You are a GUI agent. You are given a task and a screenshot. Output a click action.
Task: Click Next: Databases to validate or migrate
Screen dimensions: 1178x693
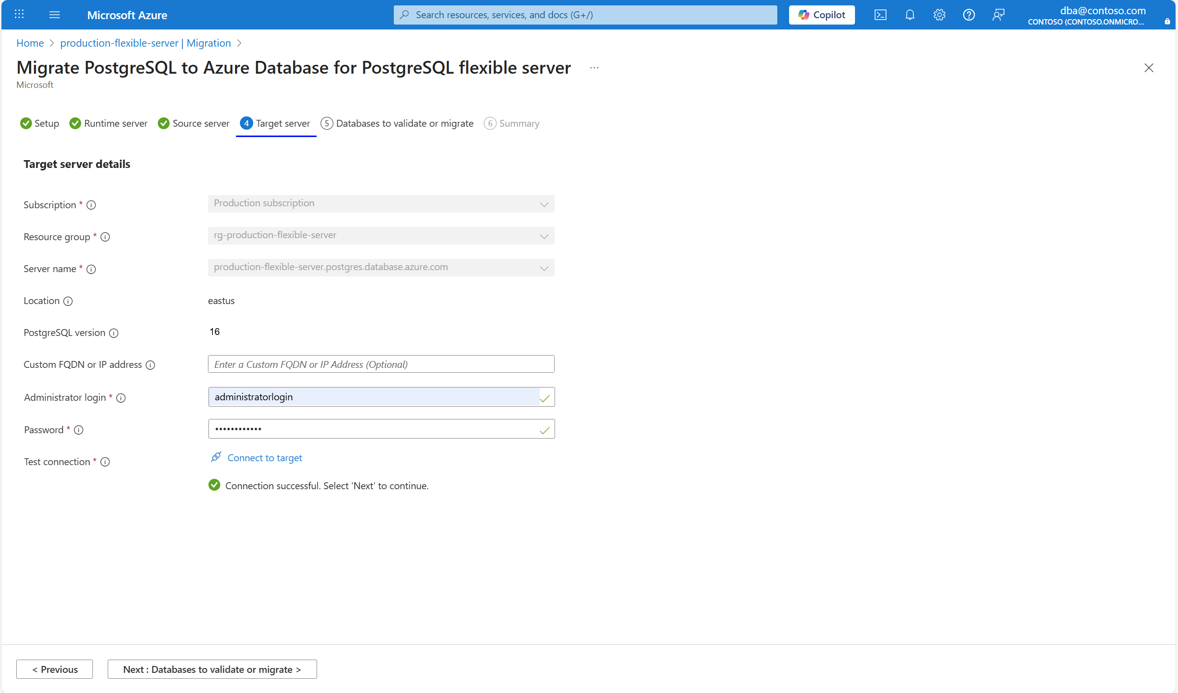[x=212, y=669]
